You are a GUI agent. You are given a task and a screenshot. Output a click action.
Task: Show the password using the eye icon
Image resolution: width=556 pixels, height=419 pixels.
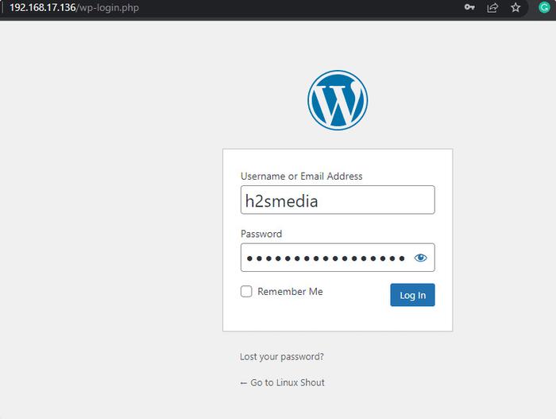click(420, 258)
